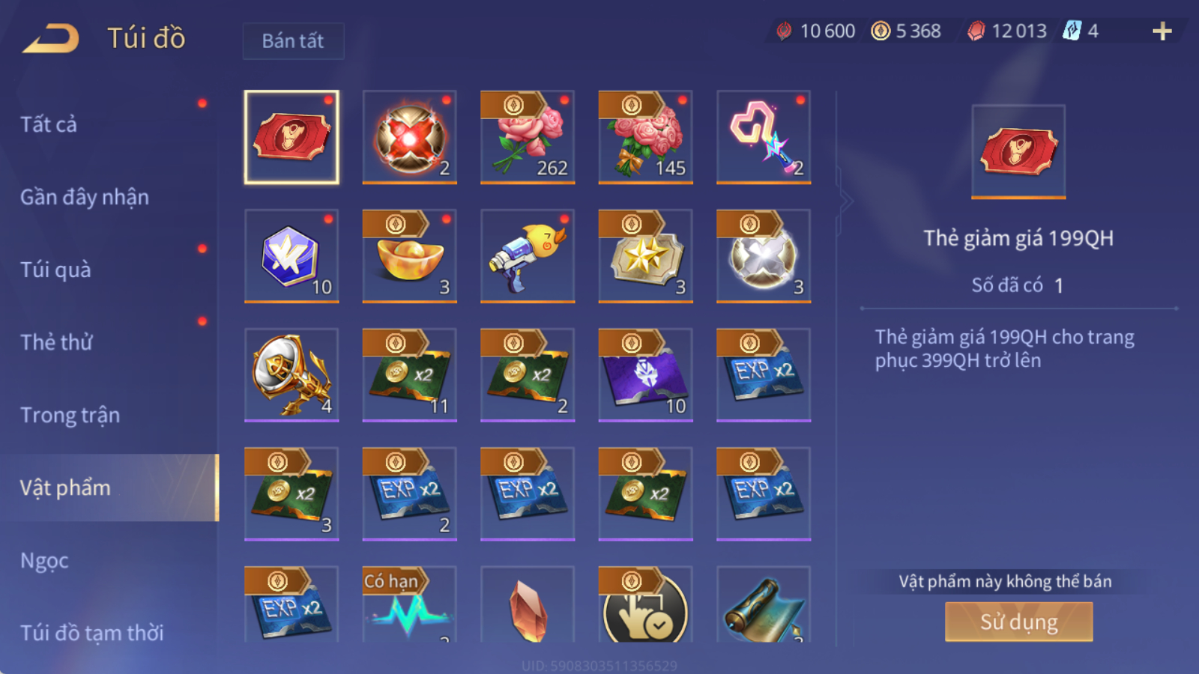This screenshot has height=674, width=1199.
Task: Click the Sử dụng button
Action: point(1018,622)
